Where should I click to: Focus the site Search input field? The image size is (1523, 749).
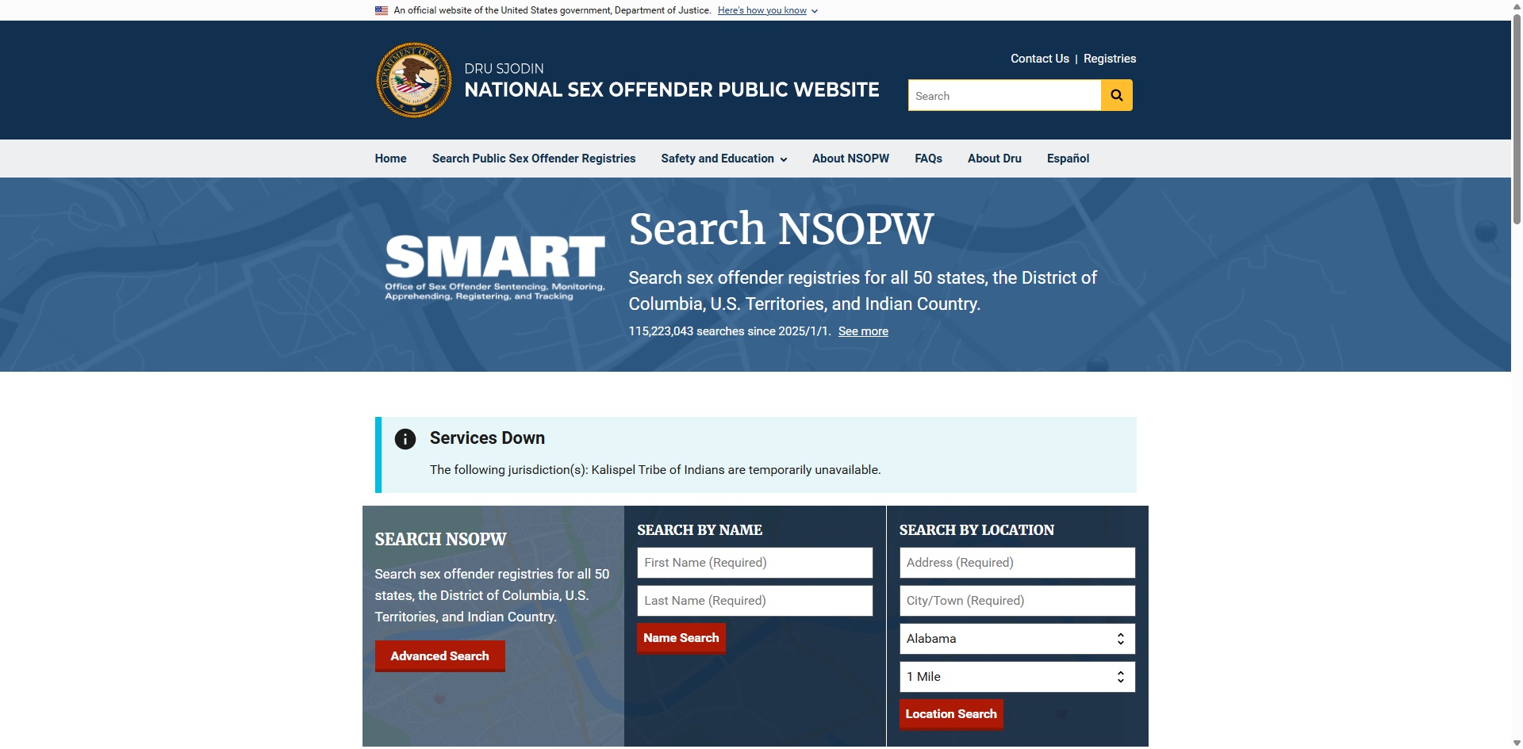click(1004, 96)
